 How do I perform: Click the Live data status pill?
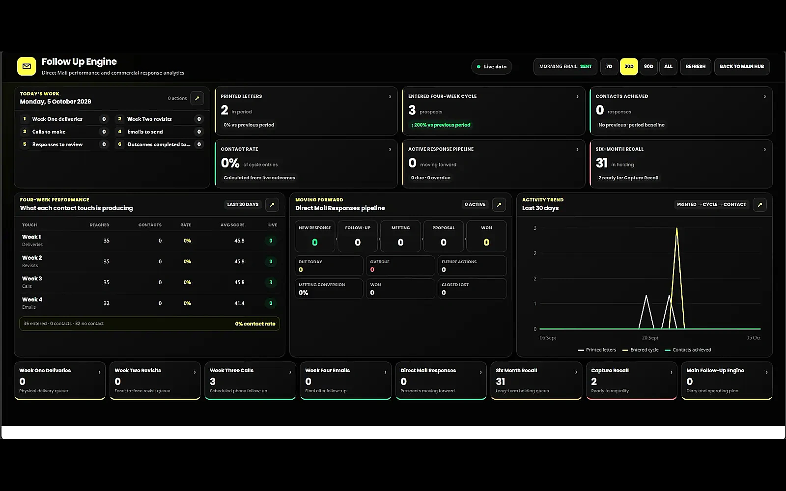click(492, 67)
